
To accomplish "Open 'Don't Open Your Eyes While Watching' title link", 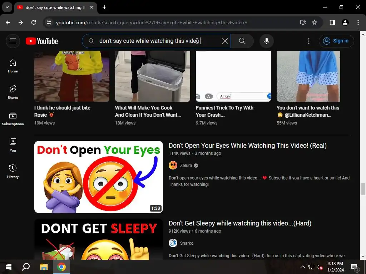I will click(247, 146).
